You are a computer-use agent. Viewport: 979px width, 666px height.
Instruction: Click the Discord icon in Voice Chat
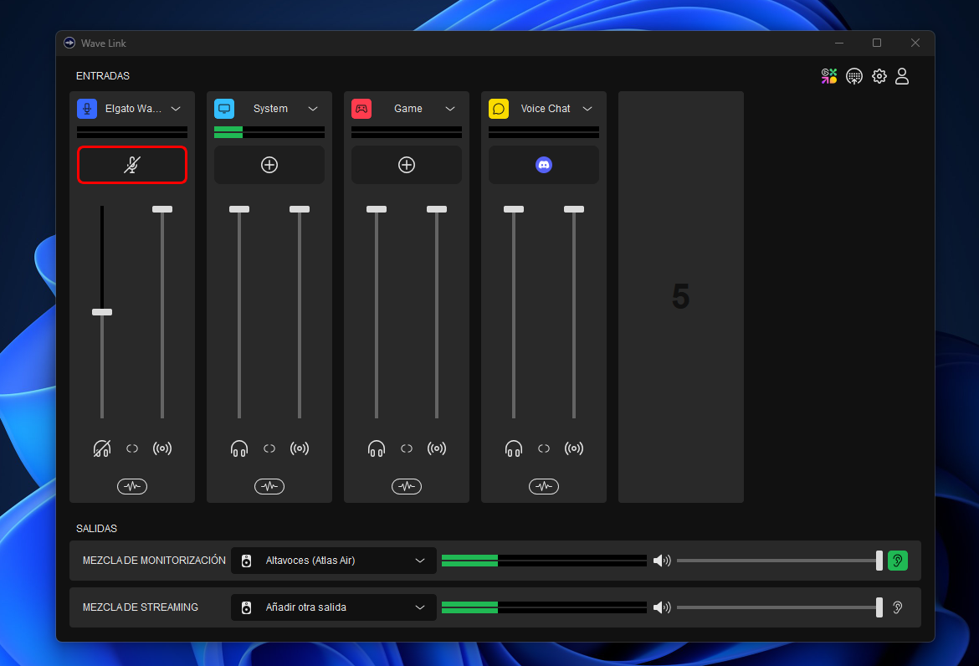coord(544,165)
